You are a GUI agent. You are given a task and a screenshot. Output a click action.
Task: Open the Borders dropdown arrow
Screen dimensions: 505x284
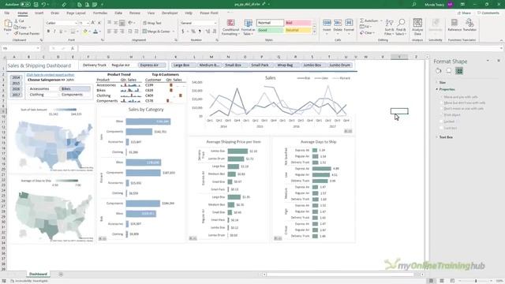pyautogui.click(x=77, y=32)
